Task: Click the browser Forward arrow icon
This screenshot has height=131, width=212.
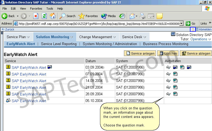Action: pyautogui.click(x=24, y=16)
